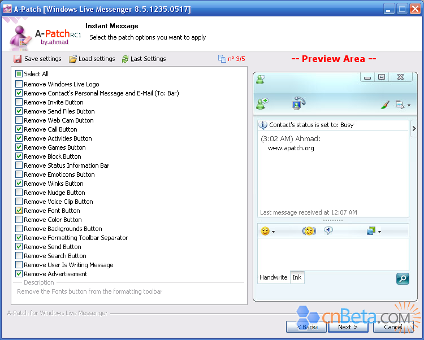Expand the side panel arrow in preview
Viewport: 424px width, 340px height.
[x=414, y=129]
